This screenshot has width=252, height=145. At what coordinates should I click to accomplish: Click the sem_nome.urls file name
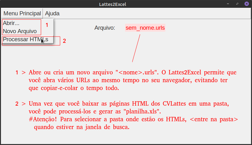[145, 28]
